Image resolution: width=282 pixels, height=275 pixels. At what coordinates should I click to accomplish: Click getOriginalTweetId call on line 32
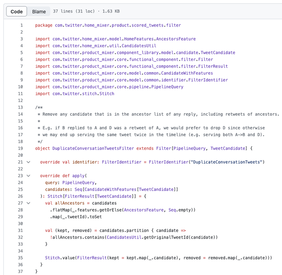(x=166, y=237)
